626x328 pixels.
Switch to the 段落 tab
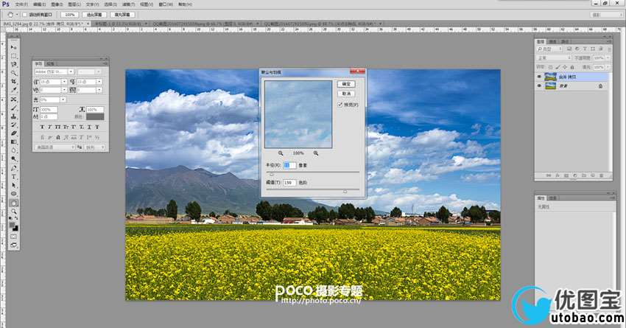[50, 63]
